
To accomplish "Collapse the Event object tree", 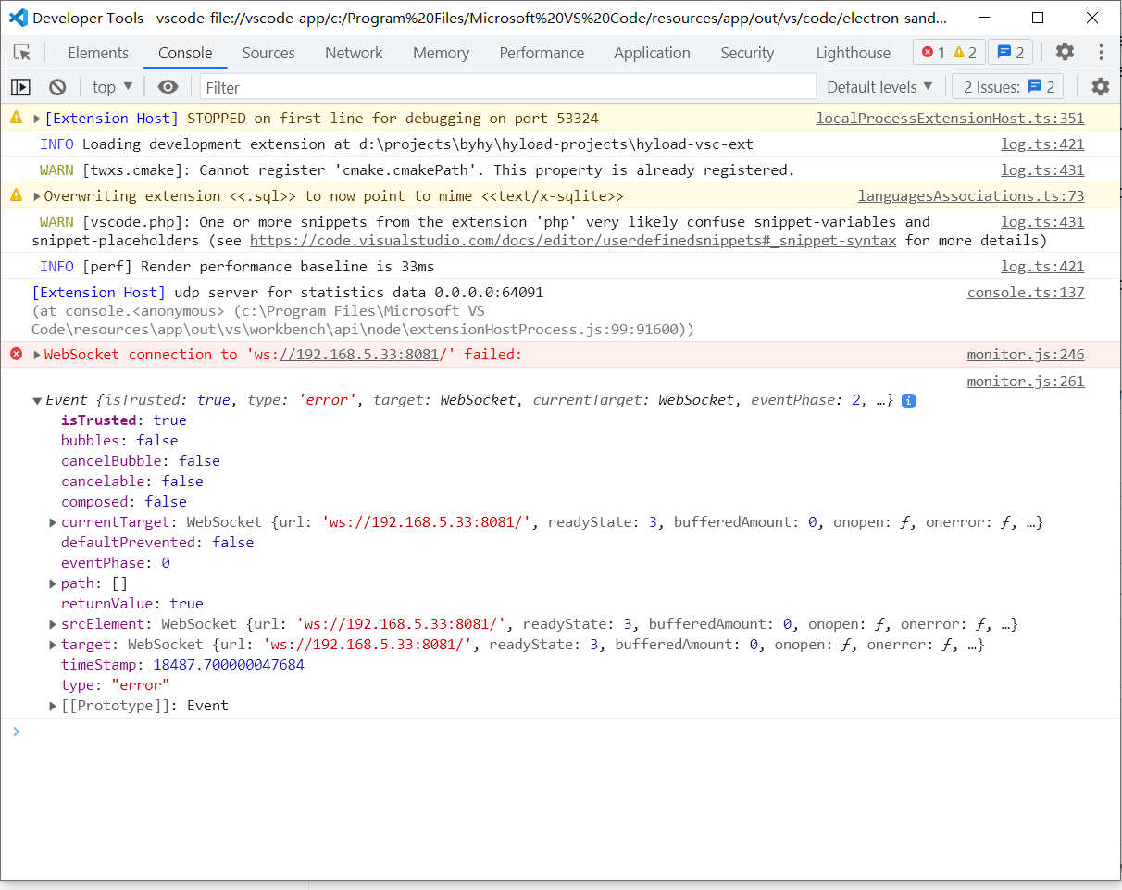I will pyautogui.click(x=37, y=401).
